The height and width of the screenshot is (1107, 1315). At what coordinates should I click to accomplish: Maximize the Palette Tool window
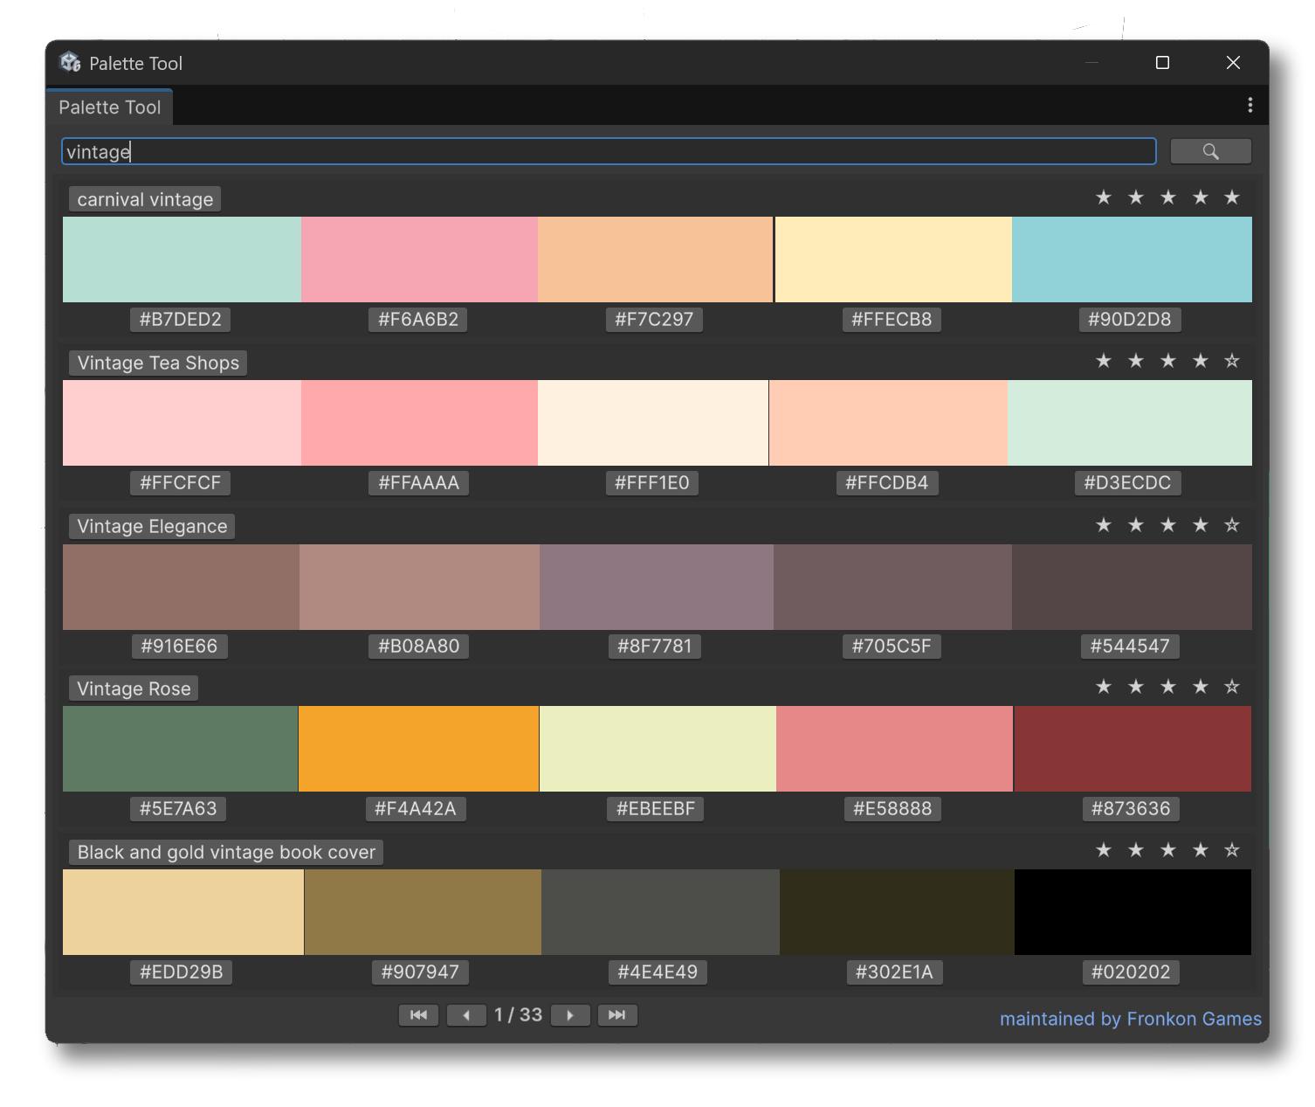1162,63
